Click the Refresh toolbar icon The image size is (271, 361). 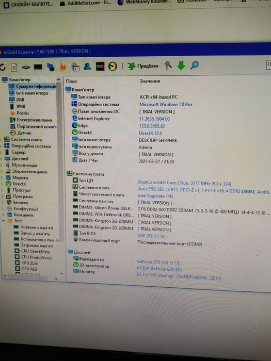(2, 67)
